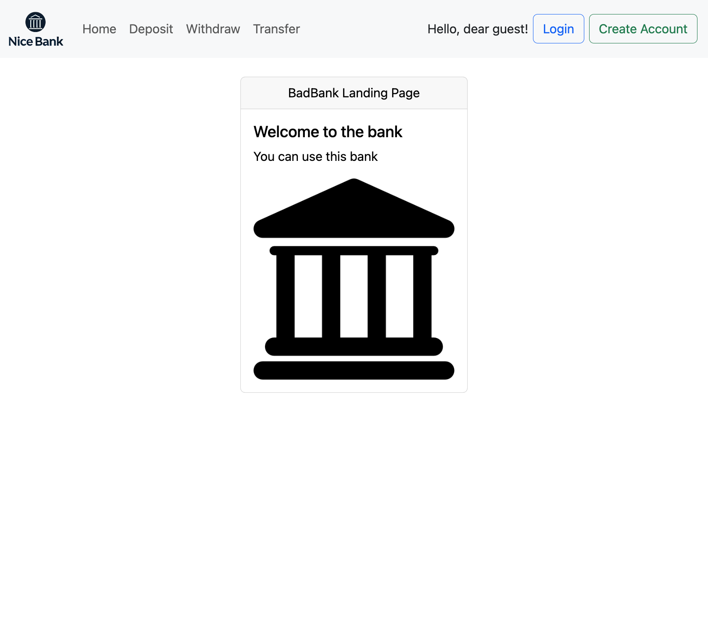Click the base of the bank illustration

click(354, 370)
